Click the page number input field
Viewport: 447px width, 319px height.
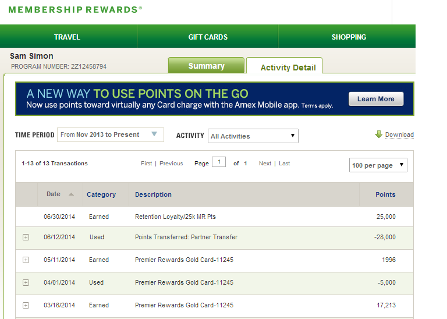coord(219,162)
